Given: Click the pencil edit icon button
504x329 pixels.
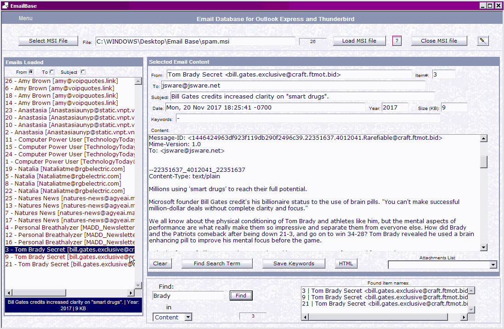Looking at the screenshot, I should point(482,41).
